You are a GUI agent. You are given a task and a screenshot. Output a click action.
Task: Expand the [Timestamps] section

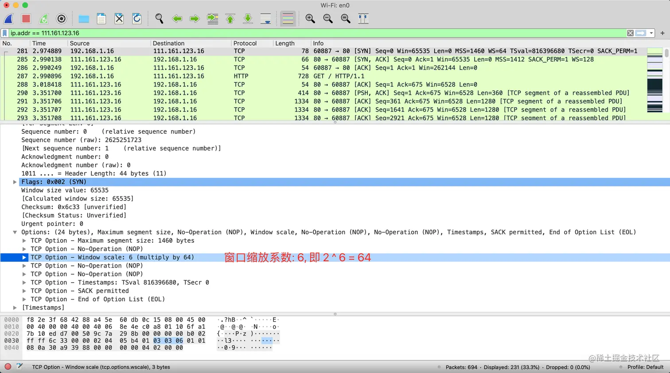click(15, 308)
